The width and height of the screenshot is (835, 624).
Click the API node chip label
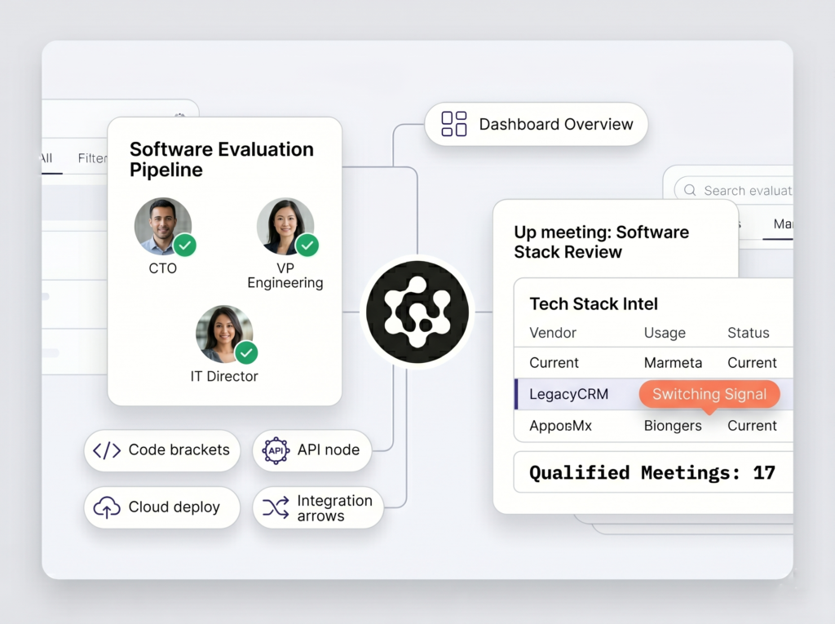coord(328,449)
